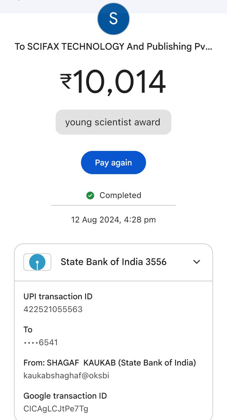The image size is (227, 420).
Task: Click the rupee symbol beside the amount
Action: (66, 81)
